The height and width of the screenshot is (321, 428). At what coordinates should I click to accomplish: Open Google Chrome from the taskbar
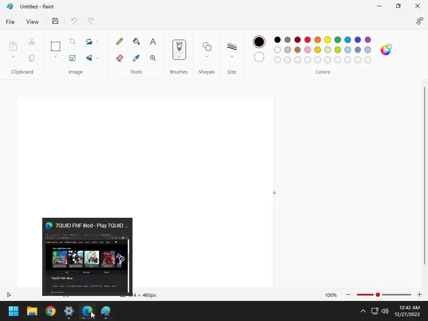(x=51, y=311)
